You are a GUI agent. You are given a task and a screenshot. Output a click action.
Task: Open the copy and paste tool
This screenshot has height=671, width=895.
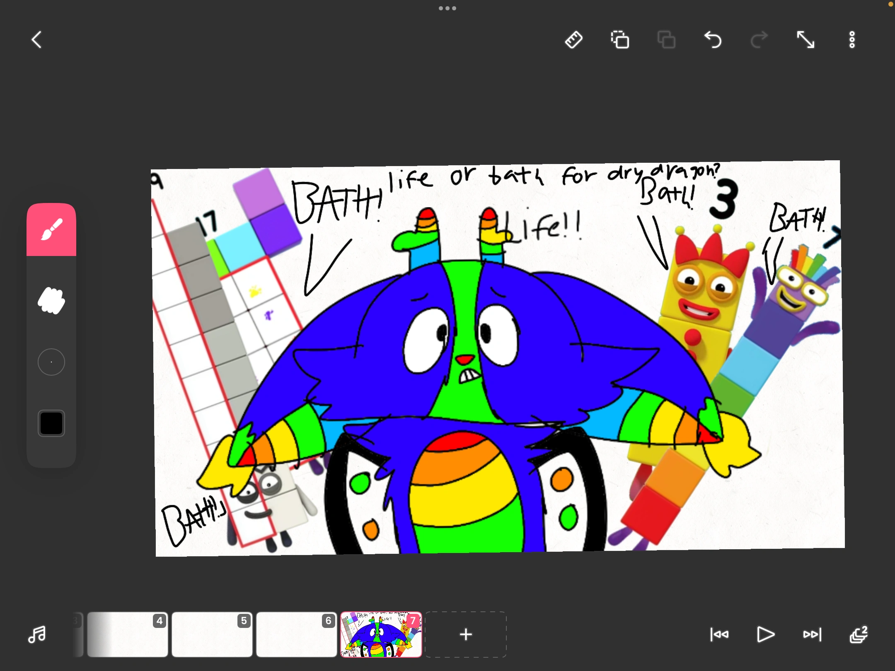(620, 40)
